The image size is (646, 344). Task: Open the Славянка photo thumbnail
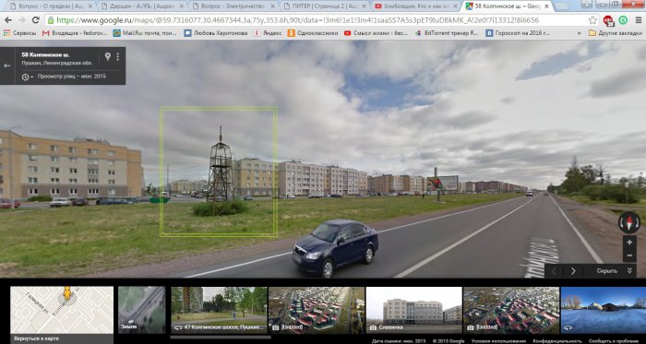pos(413,310)
